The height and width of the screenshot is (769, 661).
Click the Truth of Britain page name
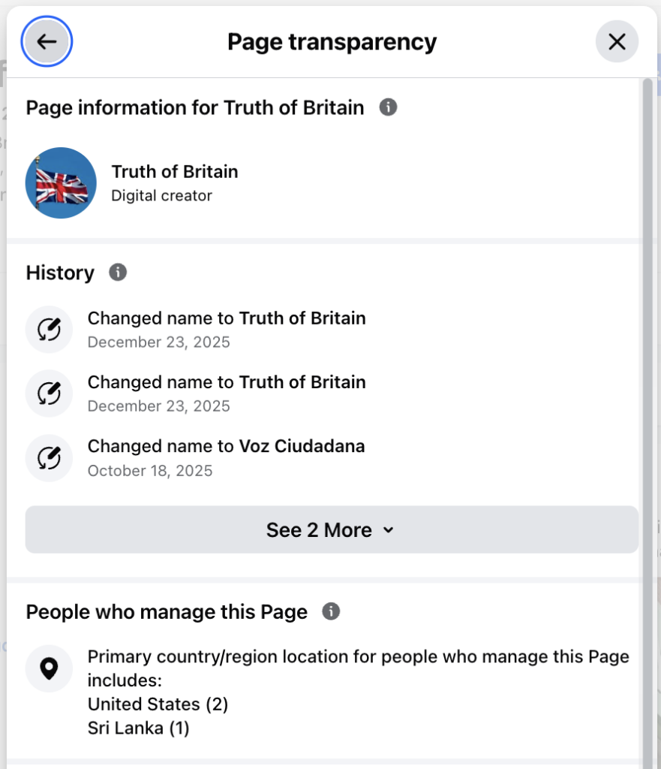tap(175, 171)
